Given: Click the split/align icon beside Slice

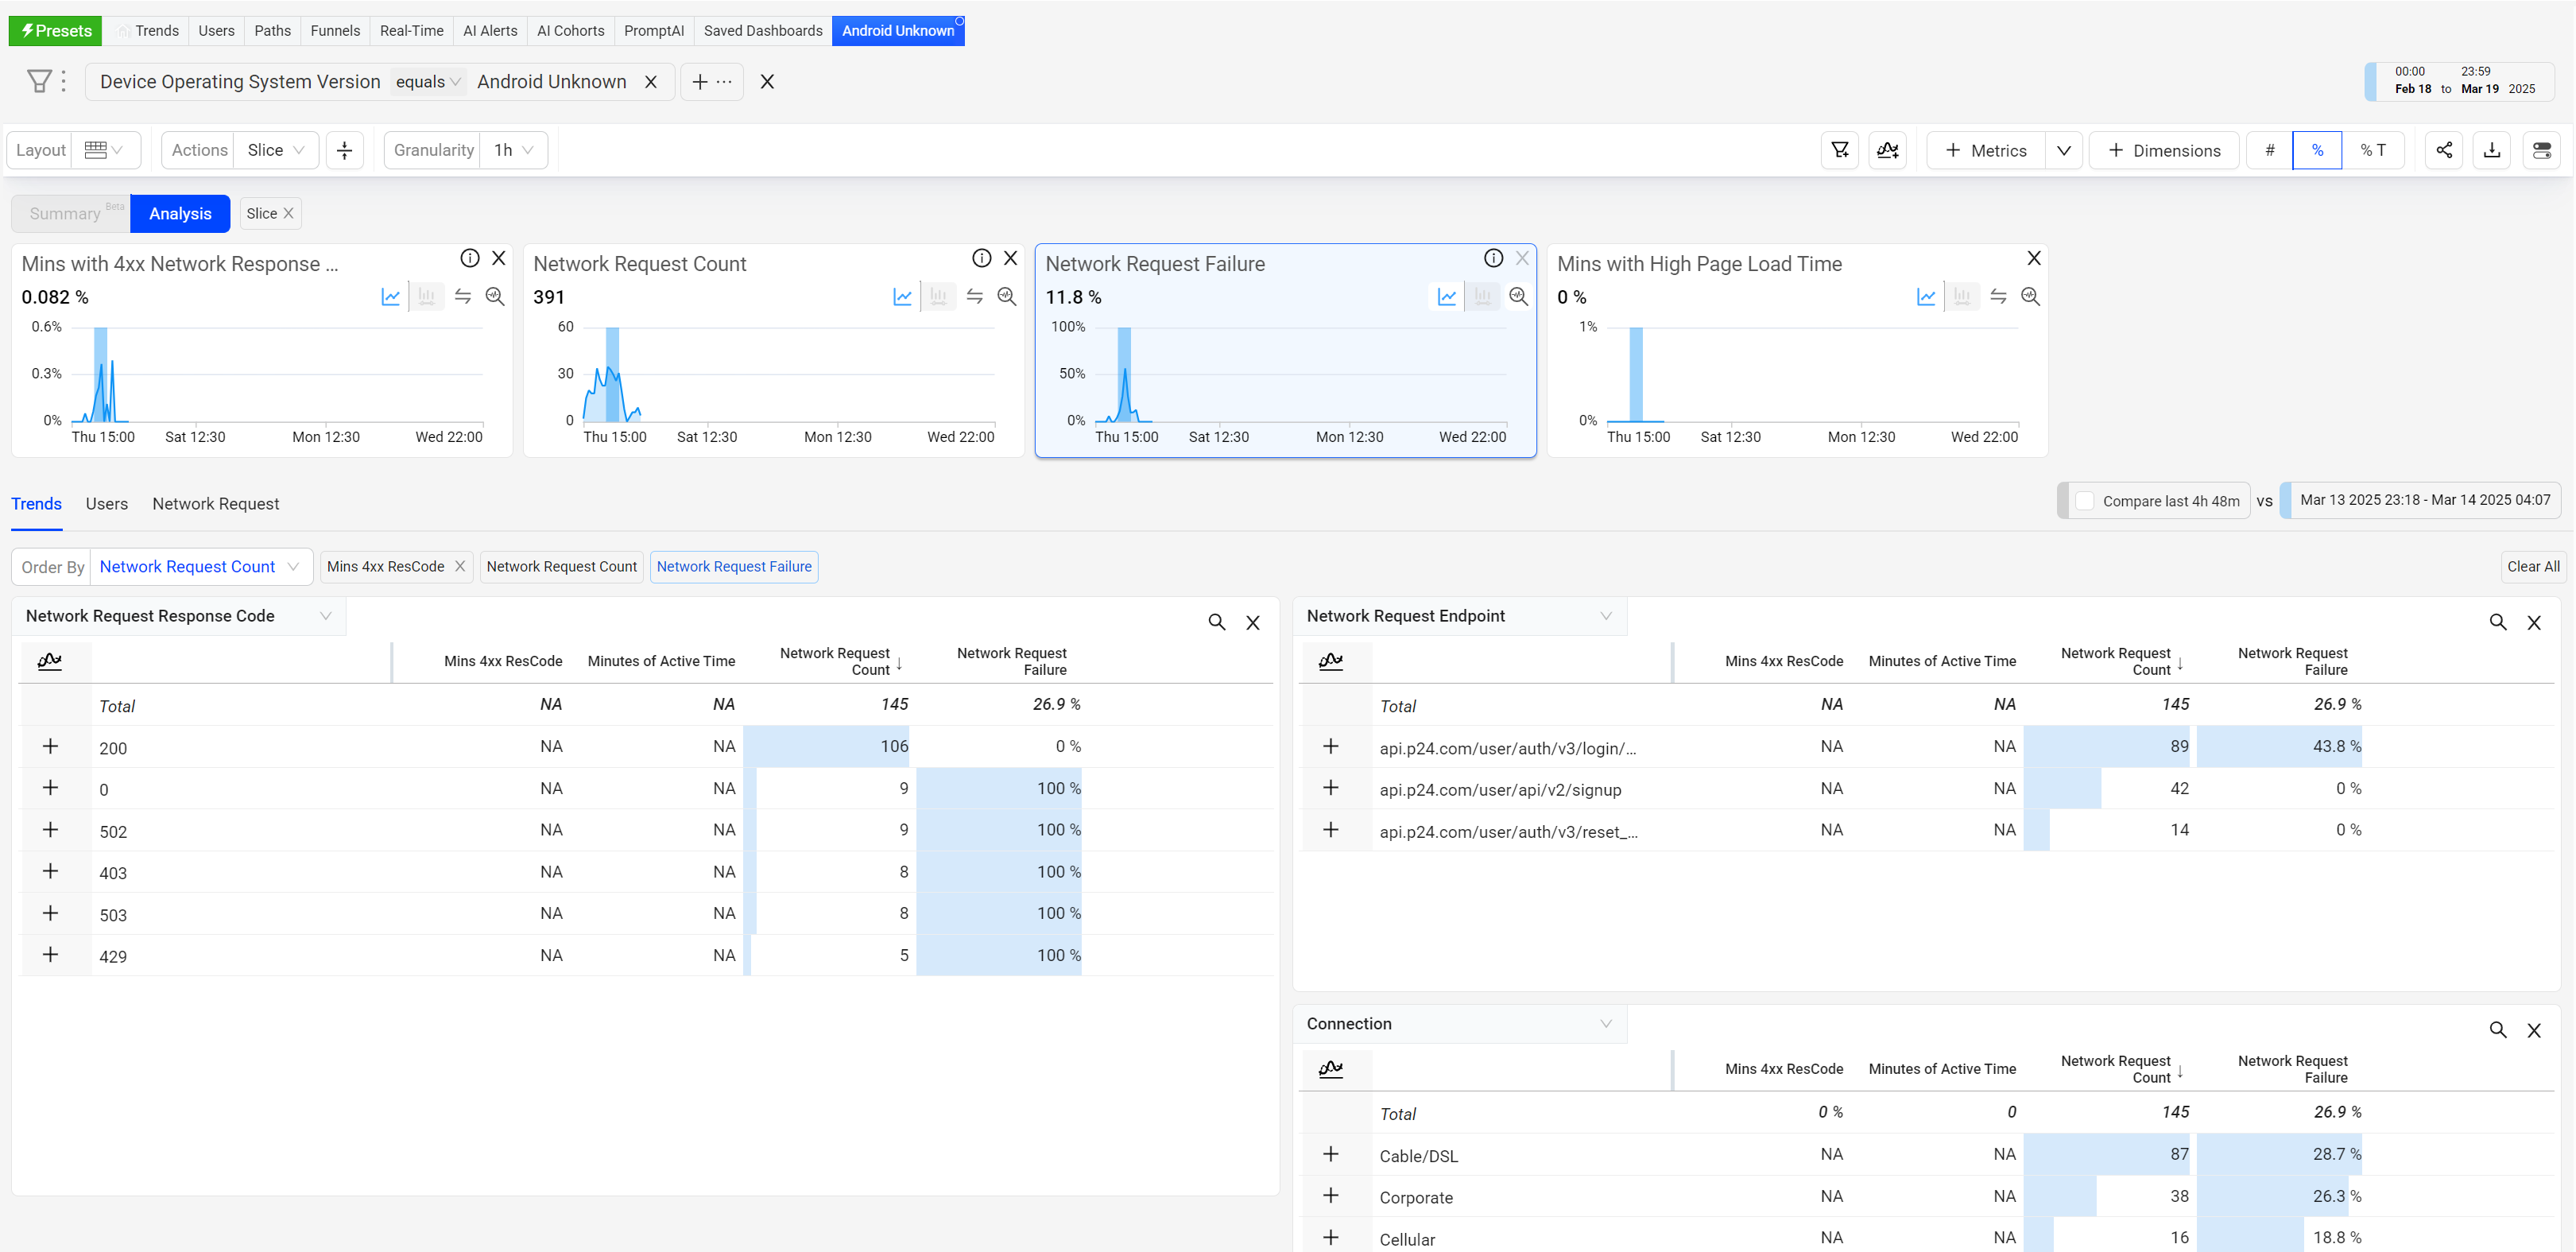Looking at the screenshot, I should pos(345,150).
